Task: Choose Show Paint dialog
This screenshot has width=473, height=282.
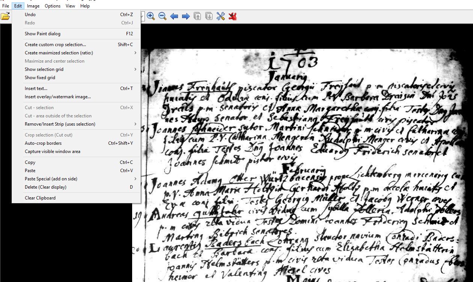Action: 42,34
